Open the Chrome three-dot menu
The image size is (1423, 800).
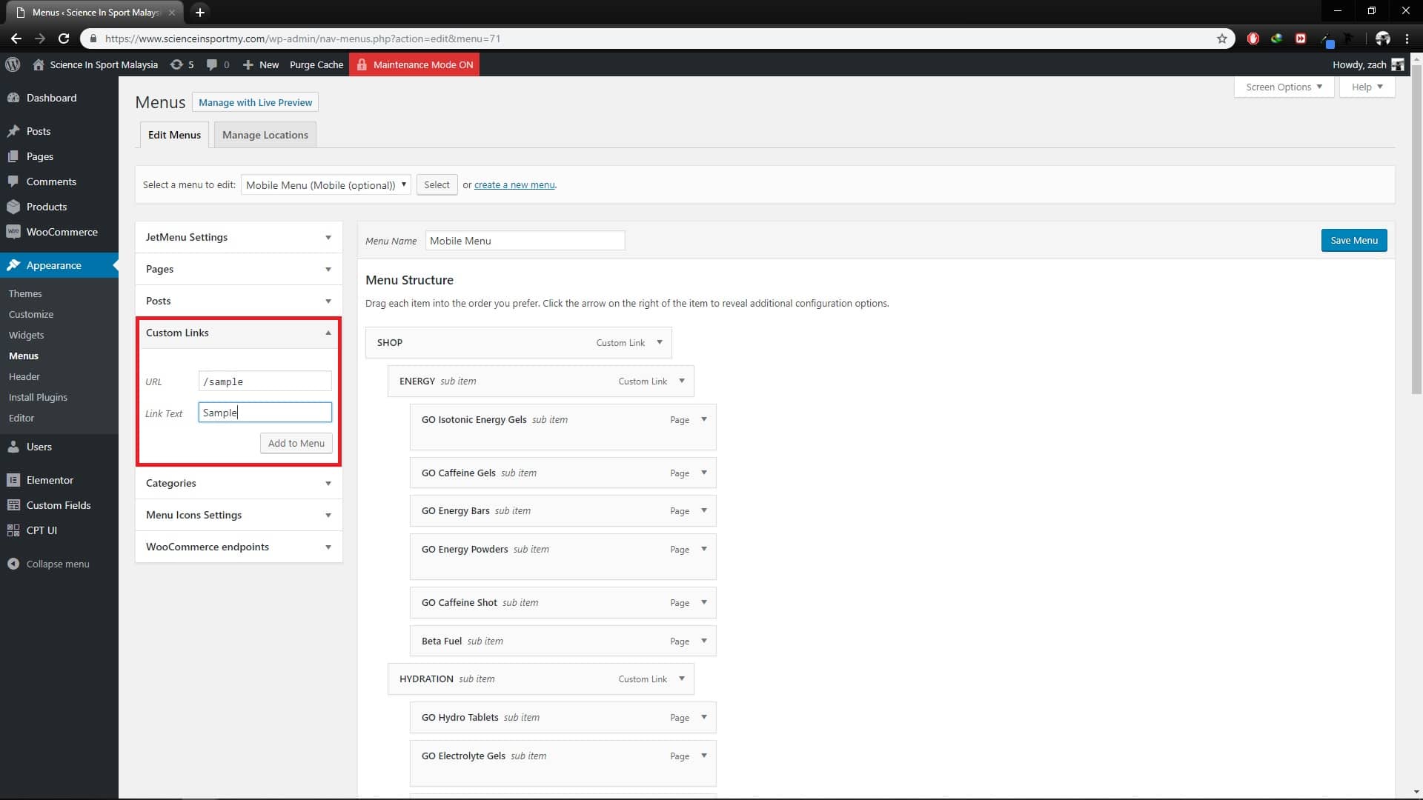tap(1407, 39)
